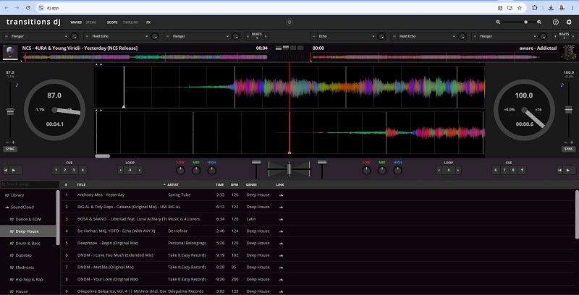Toggle the first Flanger effect on left deck

pos(7,36)
